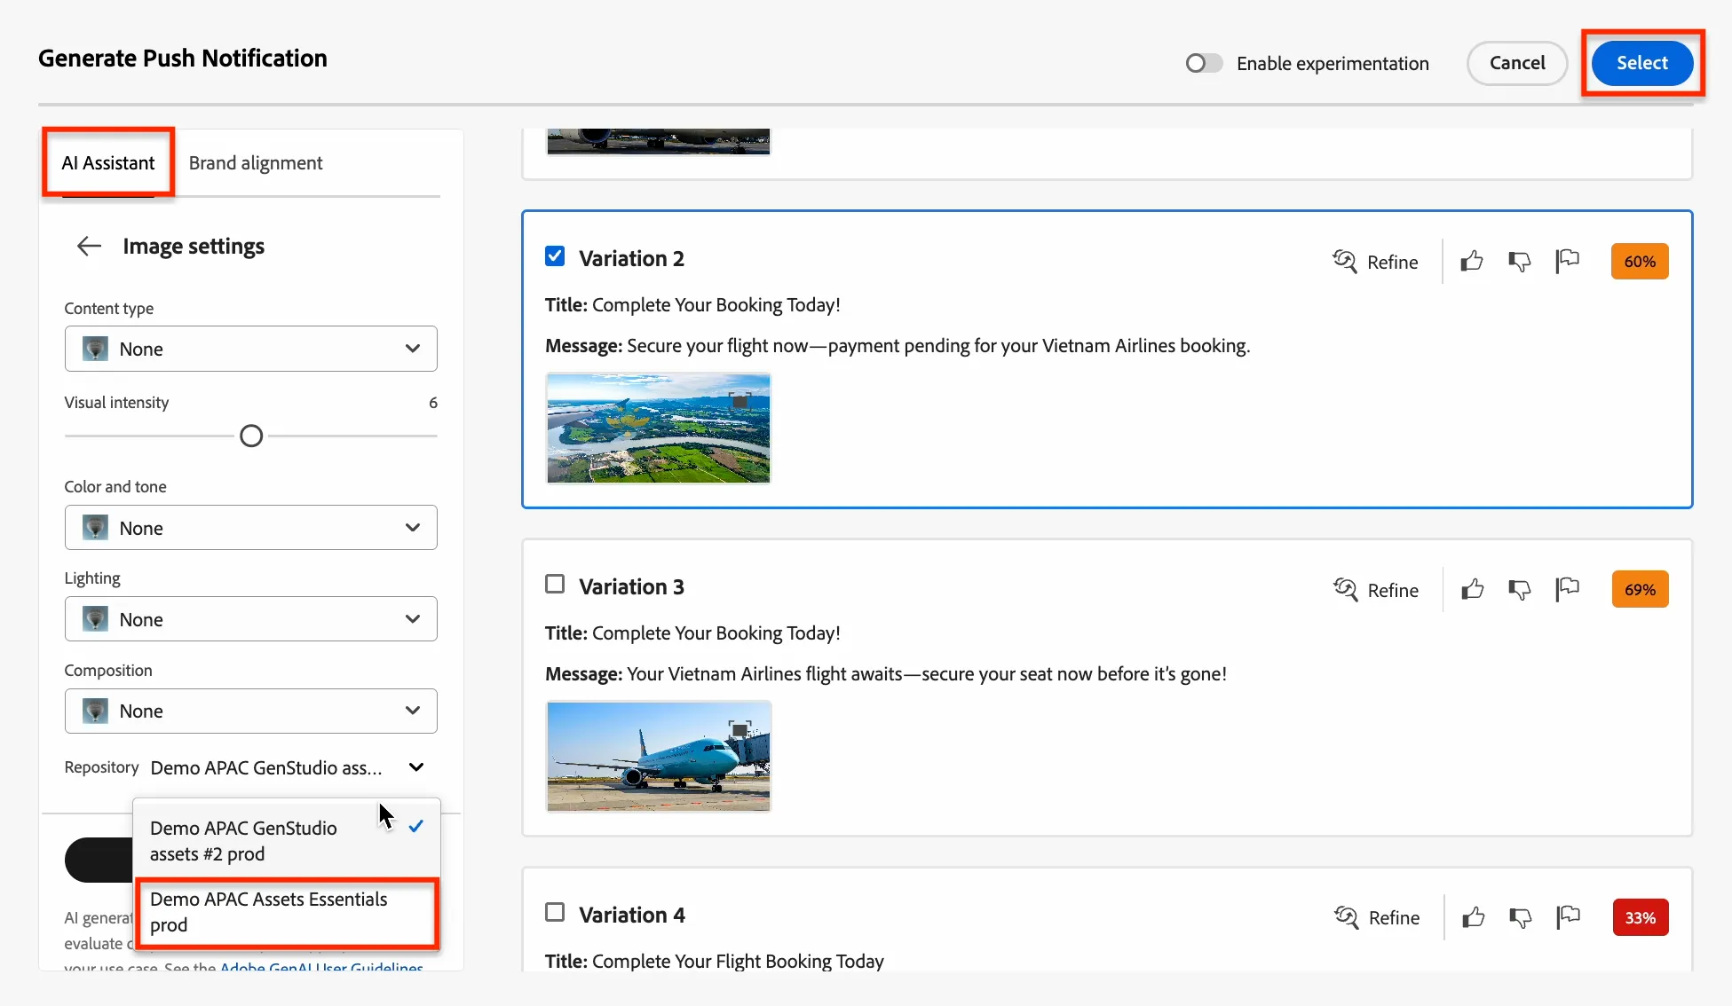Open the Color and tone dropdown
This screenshot has height=1006, width=1732.
251,528
